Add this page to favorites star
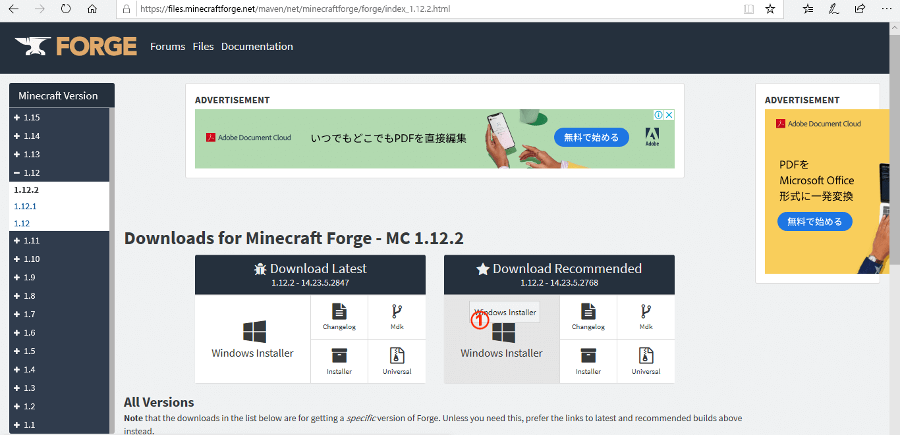900x435 pixels. (770, 9)
